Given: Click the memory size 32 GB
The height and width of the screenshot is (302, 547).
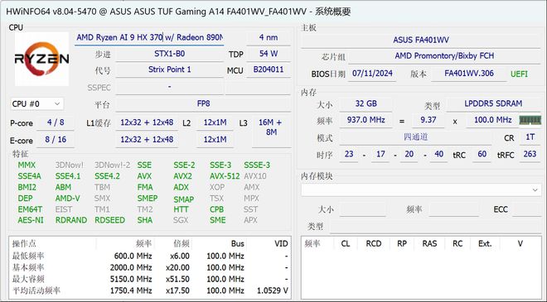Looking at the screenshot, I should tap(366, 103).
